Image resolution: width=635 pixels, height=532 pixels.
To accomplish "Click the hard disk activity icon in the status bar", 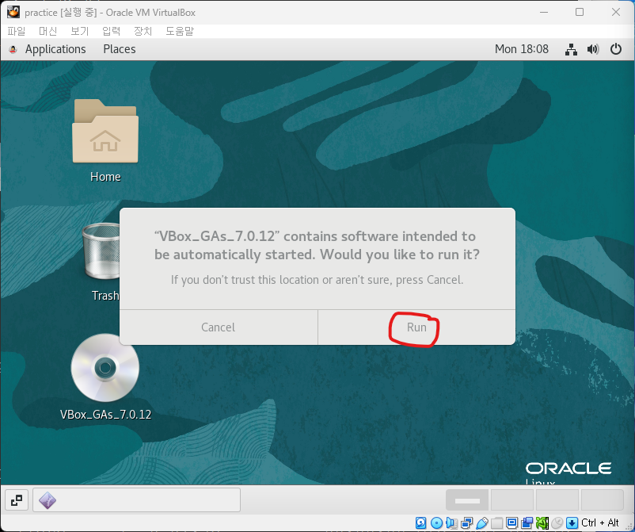I will click(x=420, y=522).
